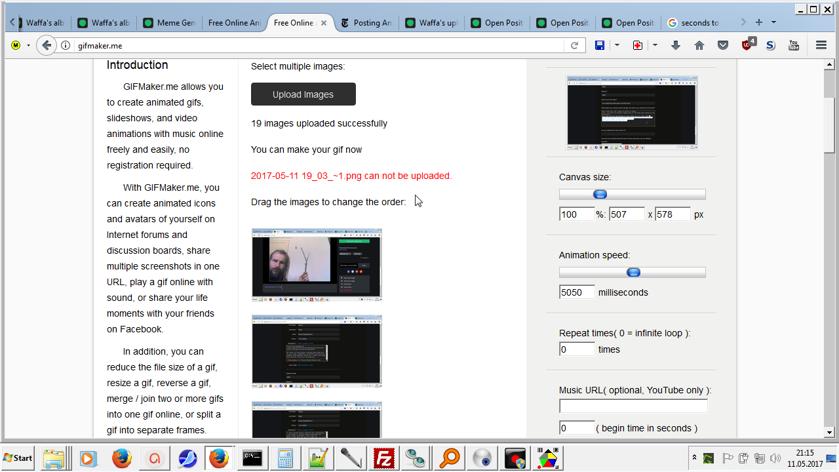Click the blue floppy disk save icon
This screenshot has height=472, width=839.
point(599,45)
